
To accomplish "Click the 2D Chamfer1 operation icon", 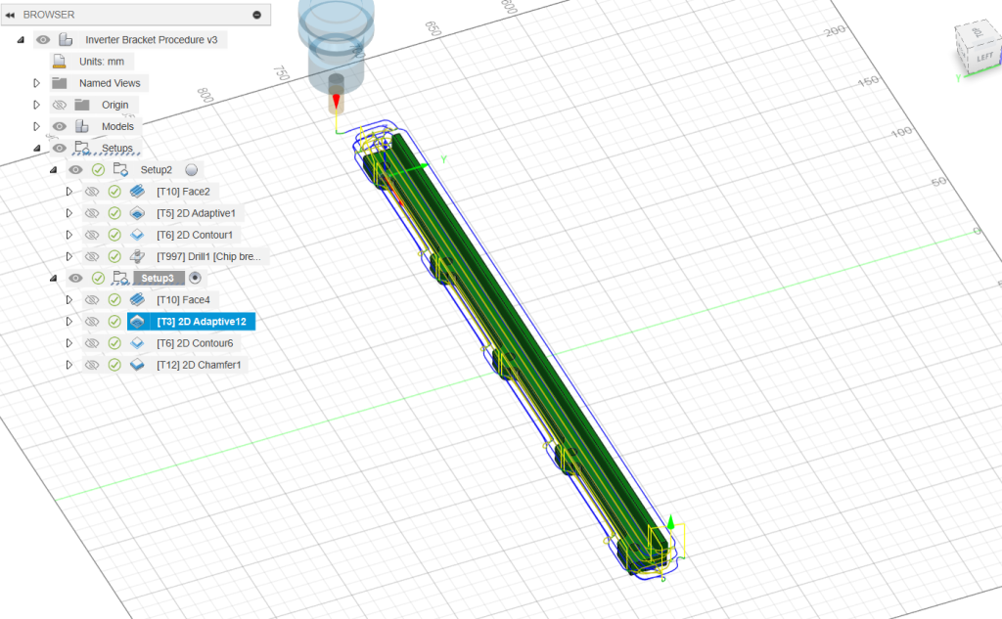I will pyautogui.click(x=137, y=365).
